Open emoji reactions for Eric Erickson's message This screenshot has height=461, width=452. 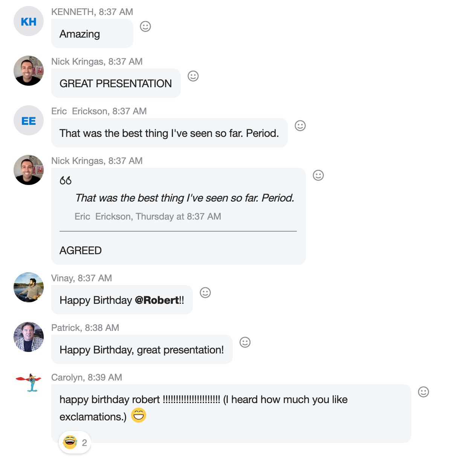(x=300, y=126)
